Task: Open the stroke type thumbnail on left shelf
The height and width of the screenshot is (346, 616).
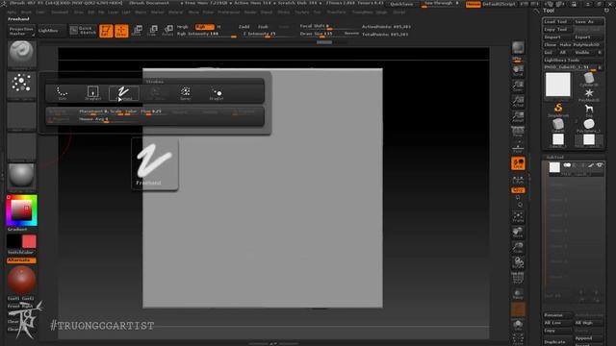Action: pyautogui.click(x=21, y=85)
